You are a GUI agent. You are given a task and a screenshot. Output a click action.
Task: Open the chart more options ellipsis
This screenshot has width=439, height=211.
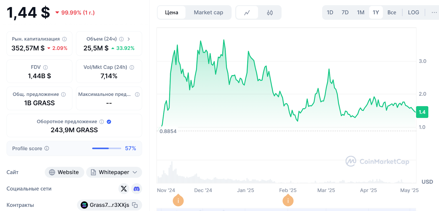(434, 12)
